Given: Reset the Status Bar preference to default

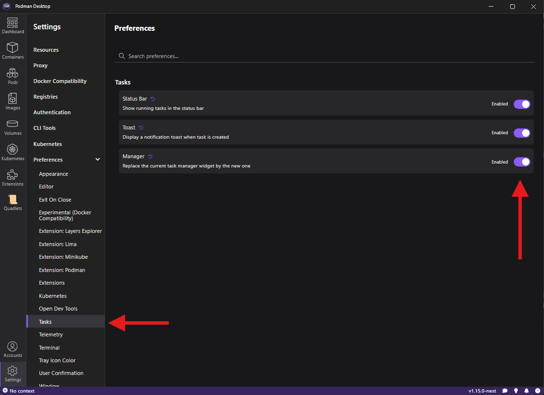Looking at the screenshot, I should tap(152, 99).
